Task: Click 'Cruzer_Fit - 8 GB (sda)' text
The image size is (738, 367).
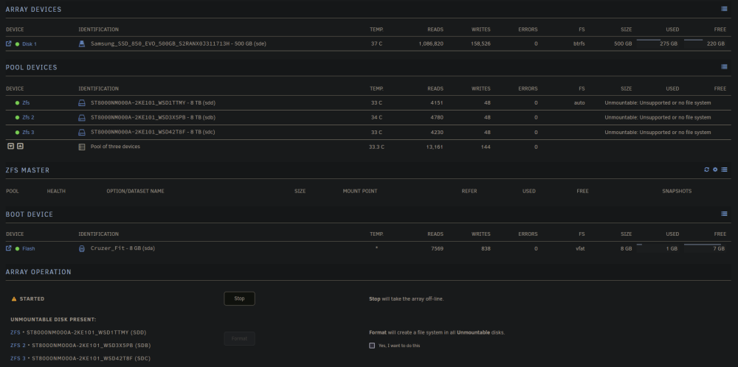Action: point(123,248)
